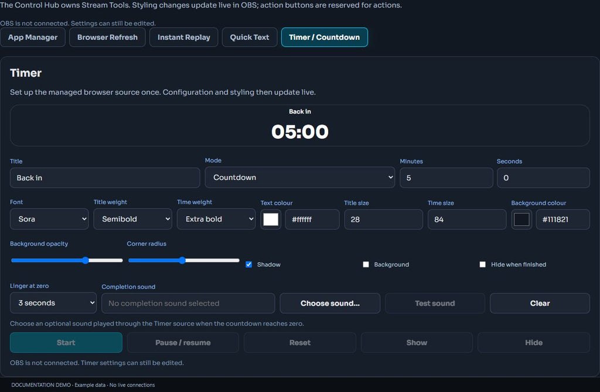Adjust the Corner radius slider
600x392 pixels.
tap(183, 260)
